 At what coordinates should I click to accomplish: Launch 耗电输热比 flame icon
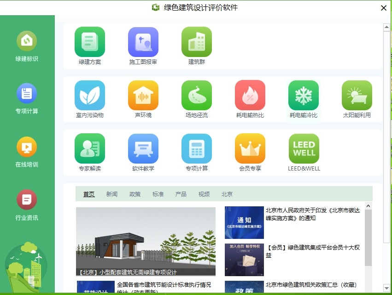pos(250,95)
